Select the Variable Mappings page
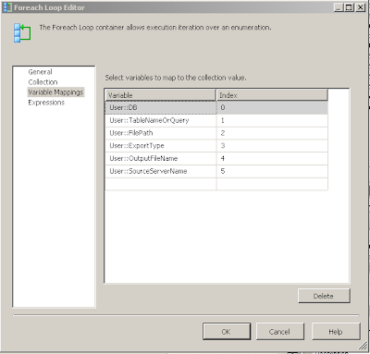 point(55,92)
